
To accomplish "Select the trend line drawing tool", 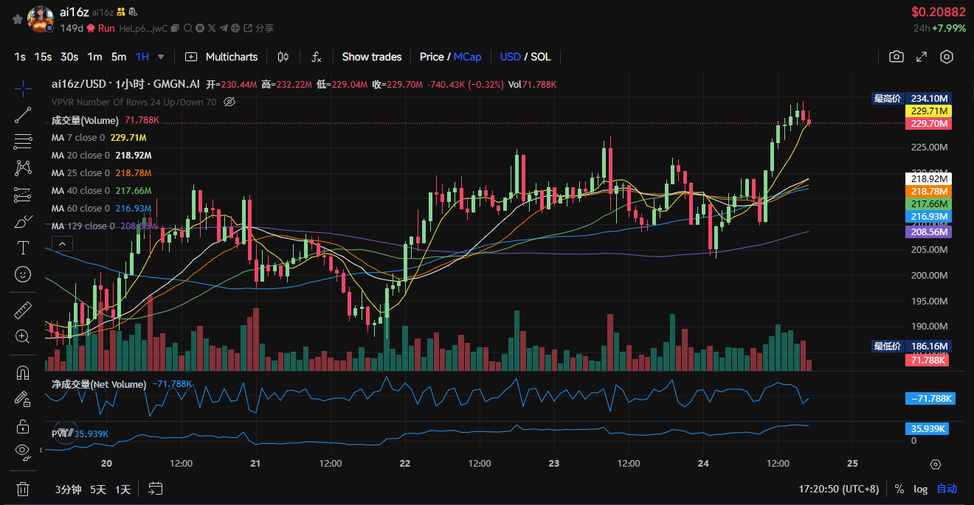I will click(23, 114).
